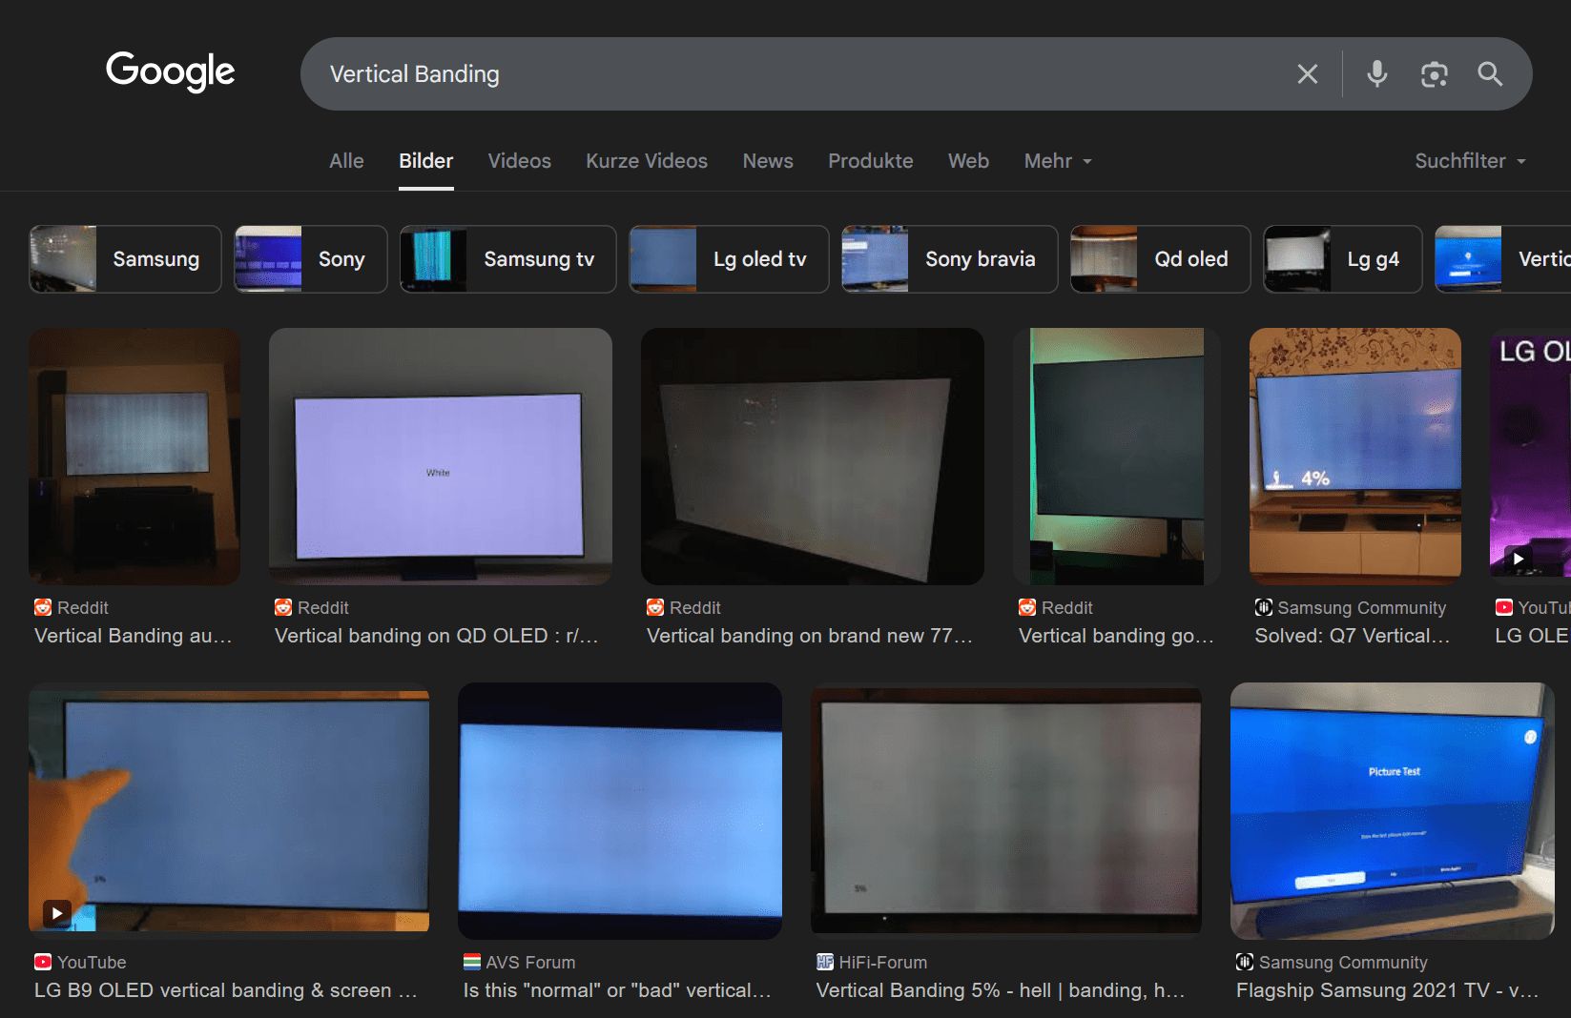Open 'LG B9 OLED vertical banding & screen' link
Screen dimensions: 1571x1018
tap(226, 990)
